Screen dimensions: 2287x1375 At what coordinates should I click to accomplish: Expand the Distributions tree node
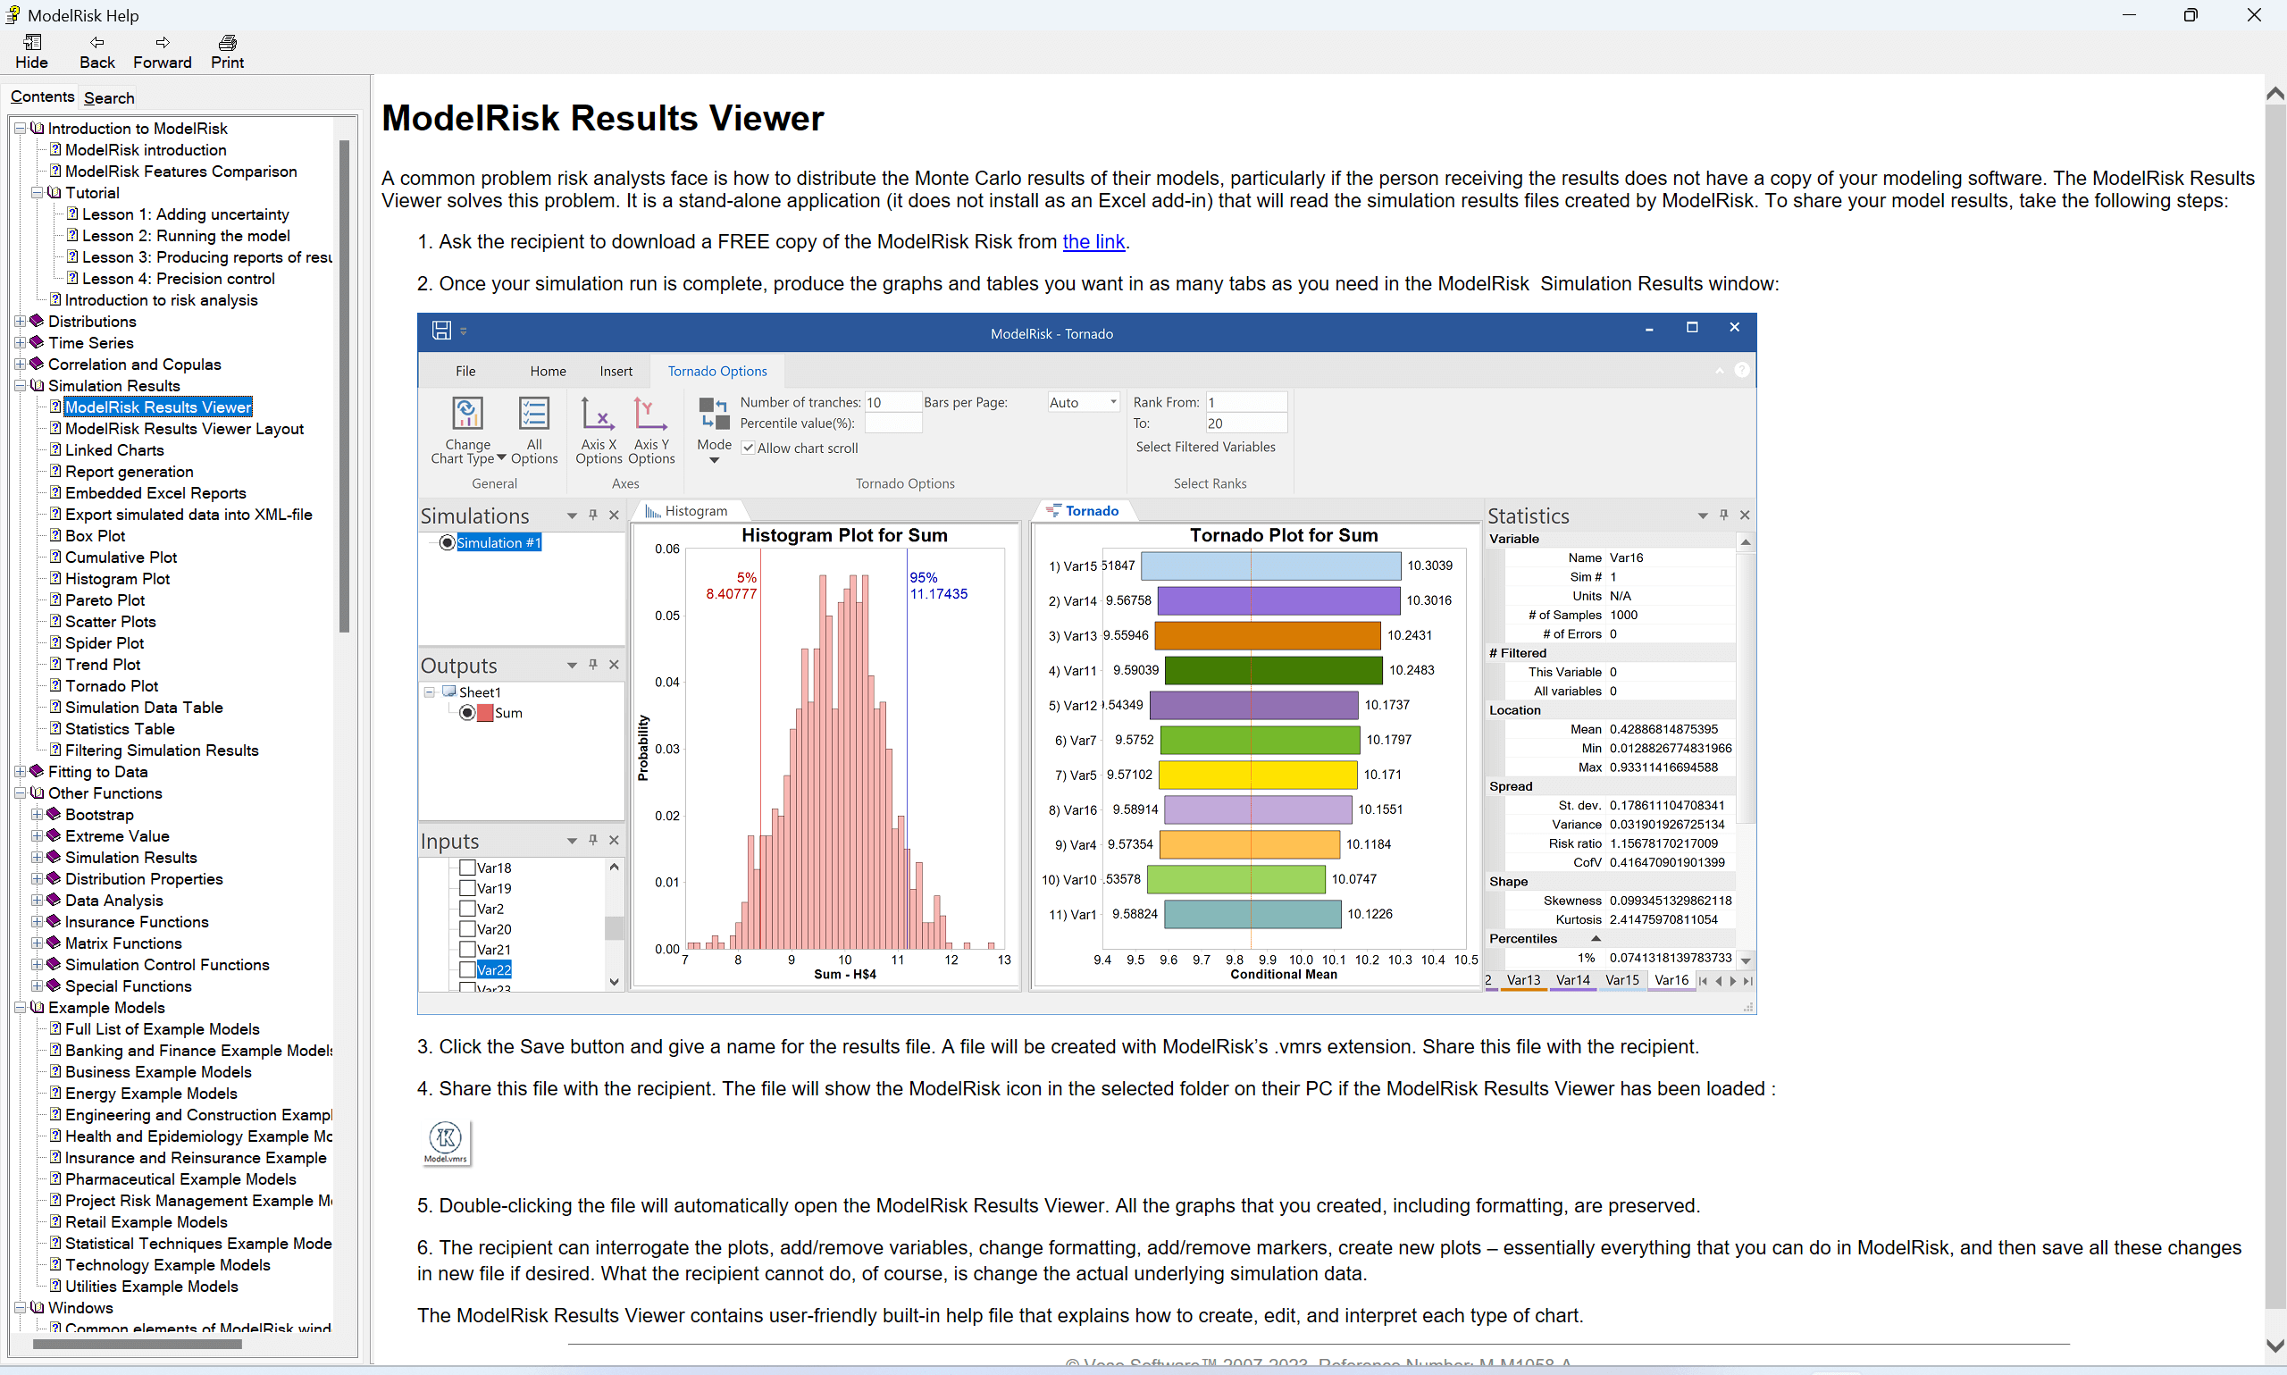tap(20, 322)
